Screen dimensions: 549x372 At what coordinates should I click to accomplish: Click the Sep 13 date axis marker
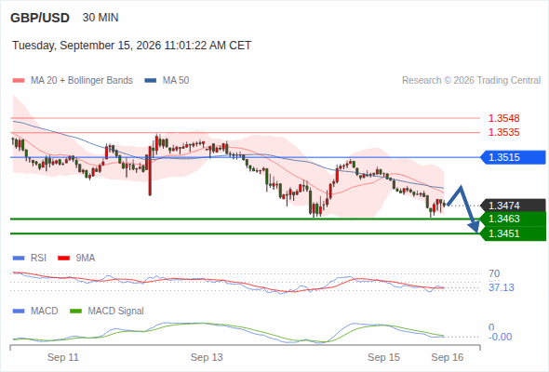pos(207,357)
